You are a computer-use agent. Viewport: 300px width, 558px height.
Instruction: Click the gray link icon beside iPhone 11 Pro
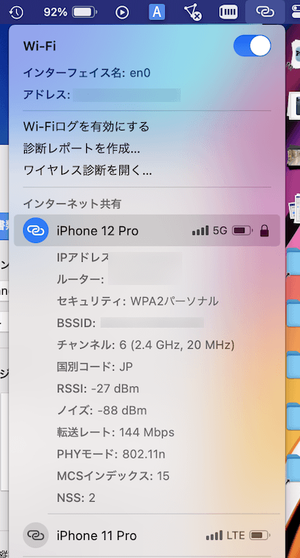35,535
